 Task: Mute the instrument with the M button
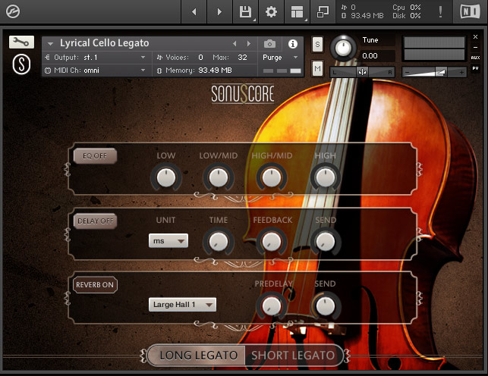coord(317,68)
